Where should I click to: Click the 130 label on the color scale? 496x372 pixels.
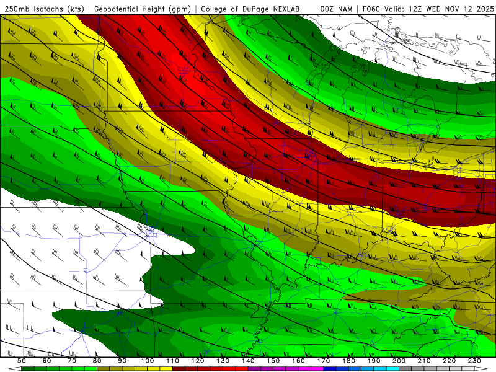(x=223, y=361)
